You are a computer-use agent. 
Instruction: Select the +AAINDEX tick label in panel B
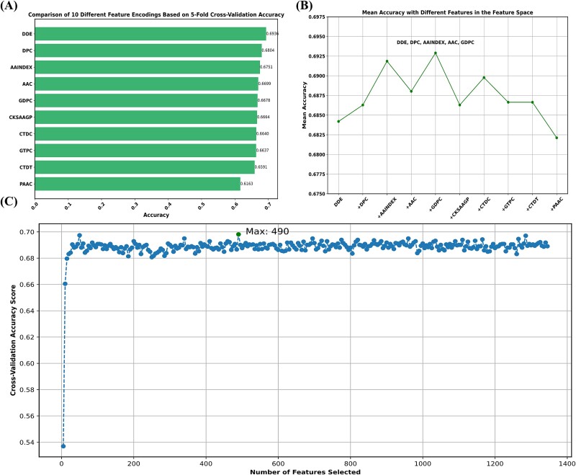387,208
